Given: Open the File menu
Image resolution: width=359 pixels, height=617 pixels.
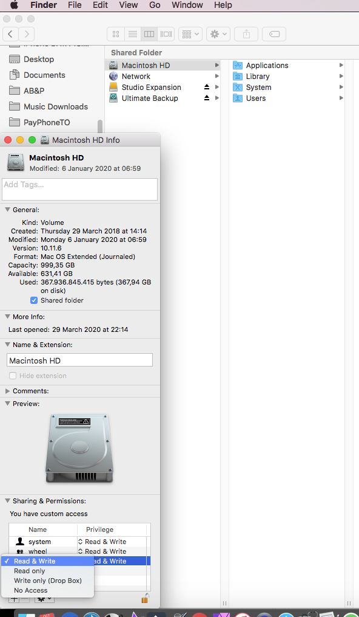Looking at the screenshot, I should pos(75,5).
